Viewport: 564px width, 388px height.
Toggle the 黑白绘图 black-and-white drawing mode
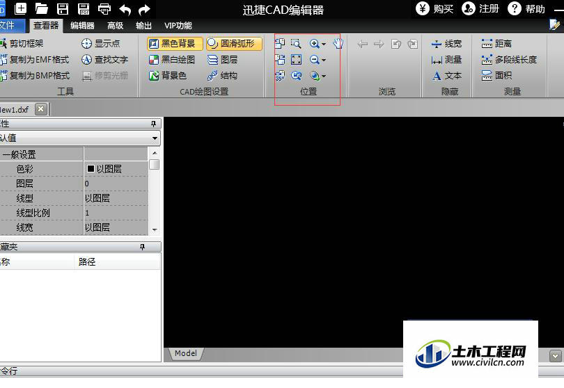tap(172, 59)
